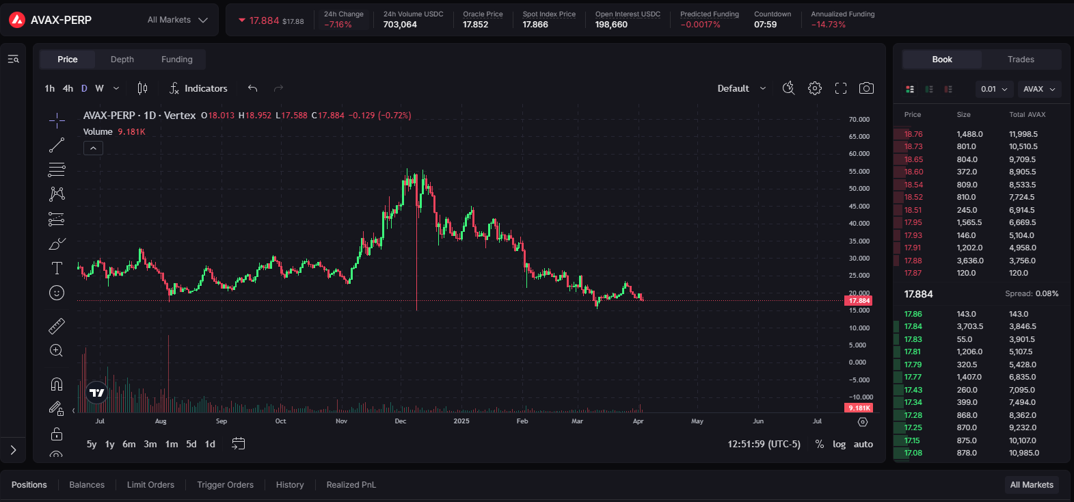Open the go to date calendar
This screenshot has height=502, width=1074.
click(x=238, y=444)
